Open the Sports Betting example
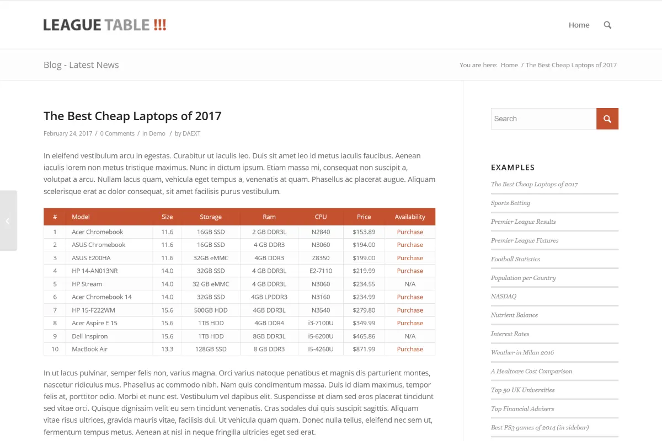 (x=510, y=203)
